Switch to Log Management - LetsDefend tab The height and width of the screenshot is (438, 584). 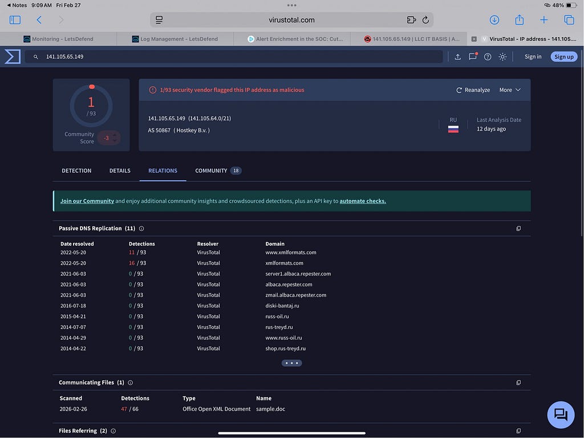click(x=175, y=39)
